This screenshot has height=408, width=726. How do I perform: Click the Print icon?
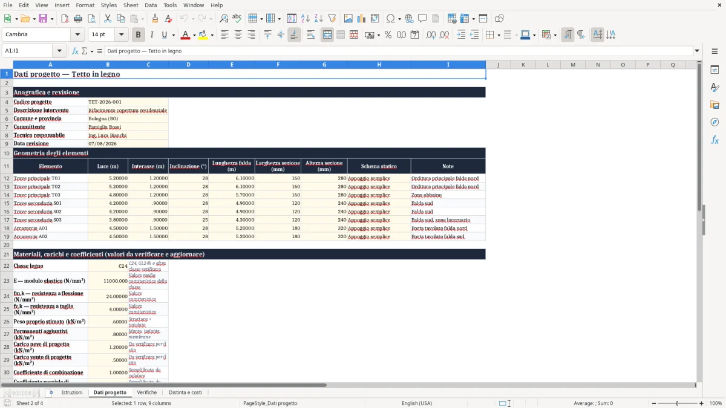click(x=77, y=19)
